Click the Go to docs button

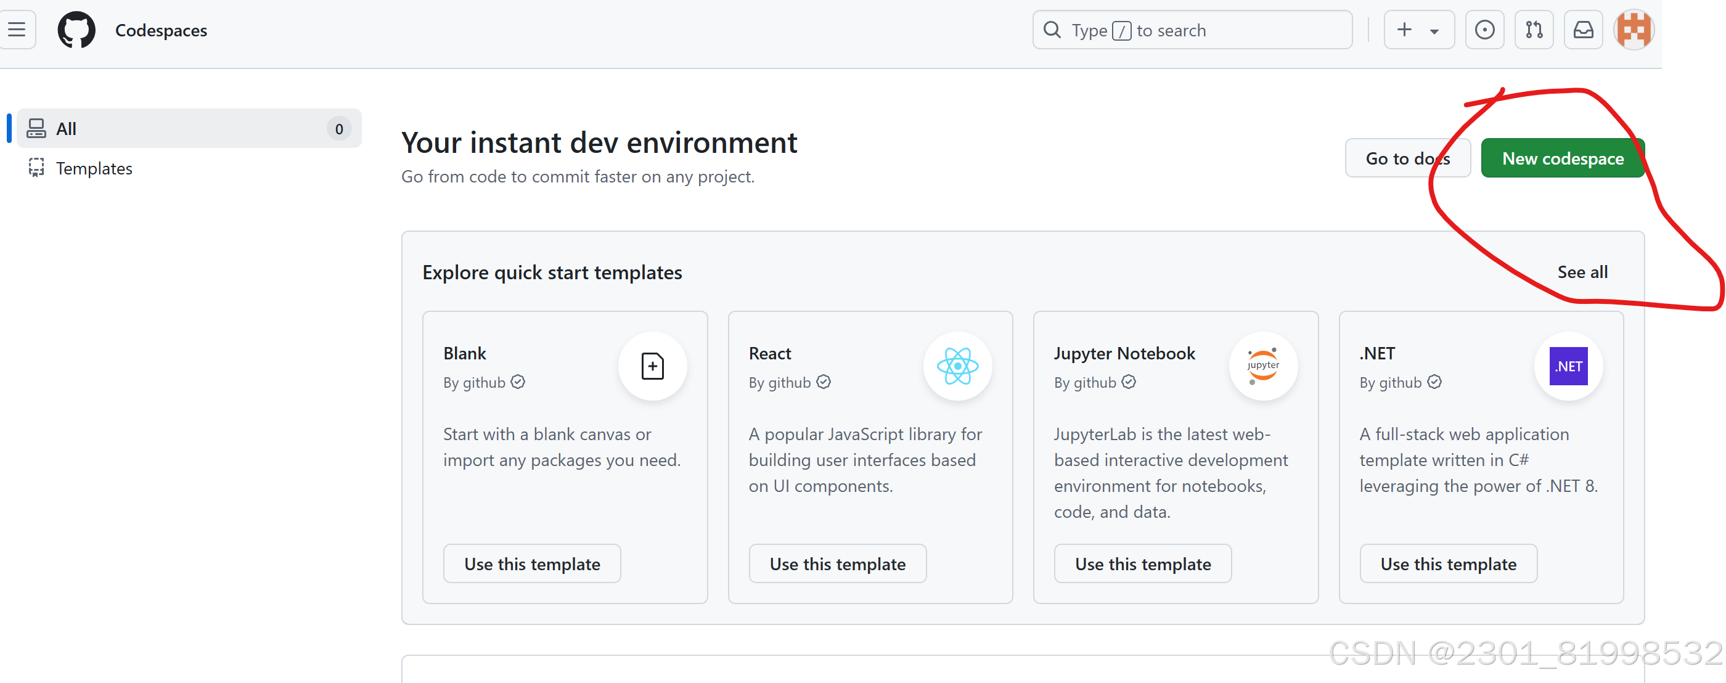pos(1407,158)
